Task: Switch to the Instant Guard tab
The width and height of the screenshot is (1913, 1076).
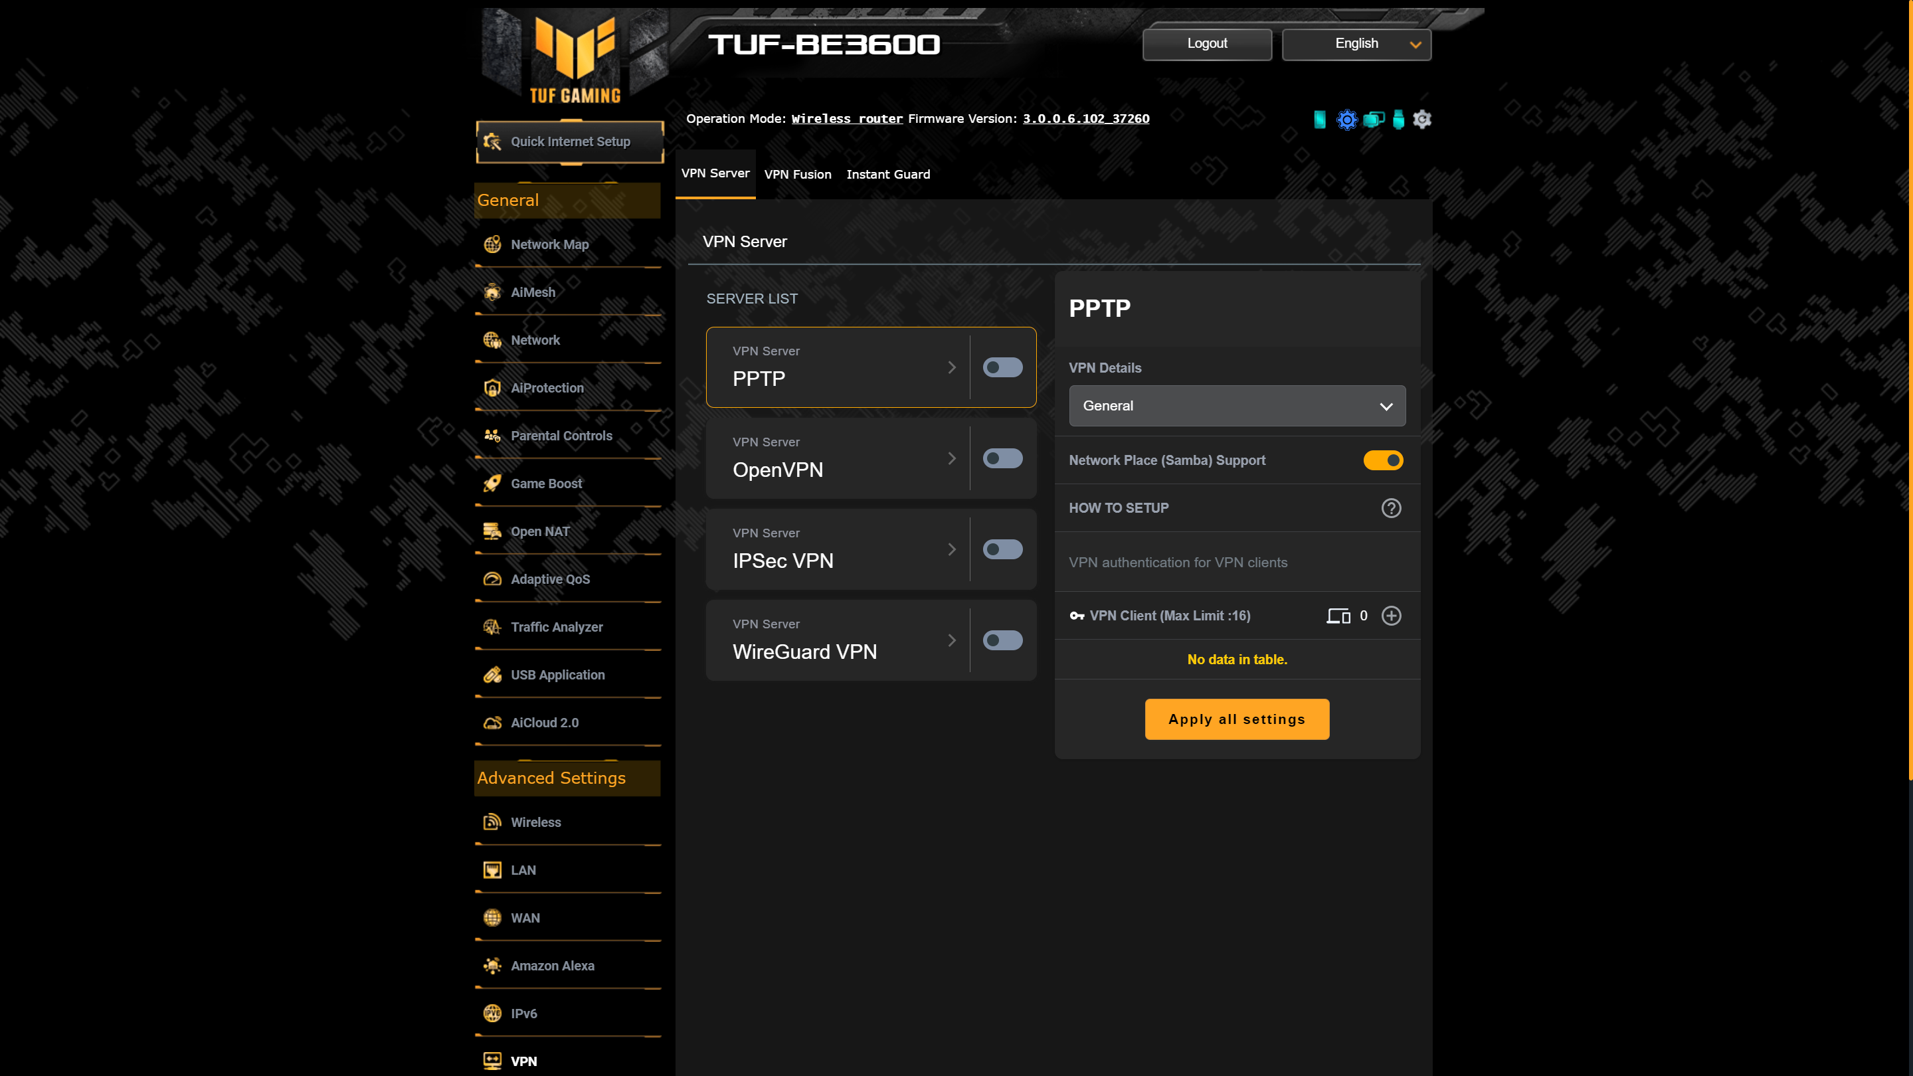Action: point(888,173)
